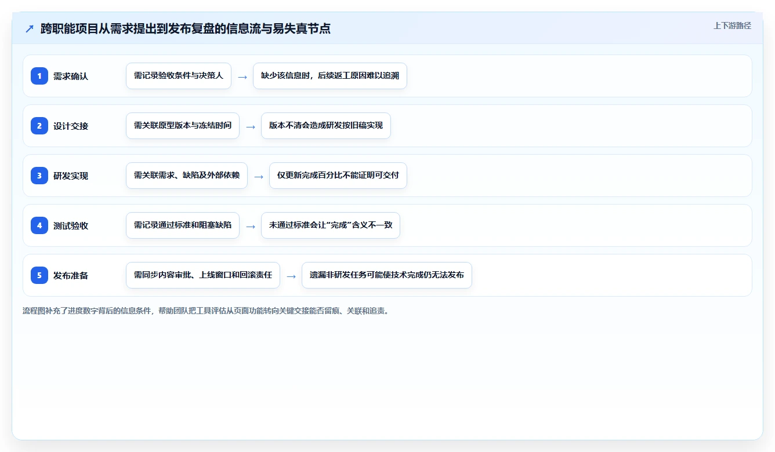Click the 需记录验收条件与决策人 box

click(179, 76)
